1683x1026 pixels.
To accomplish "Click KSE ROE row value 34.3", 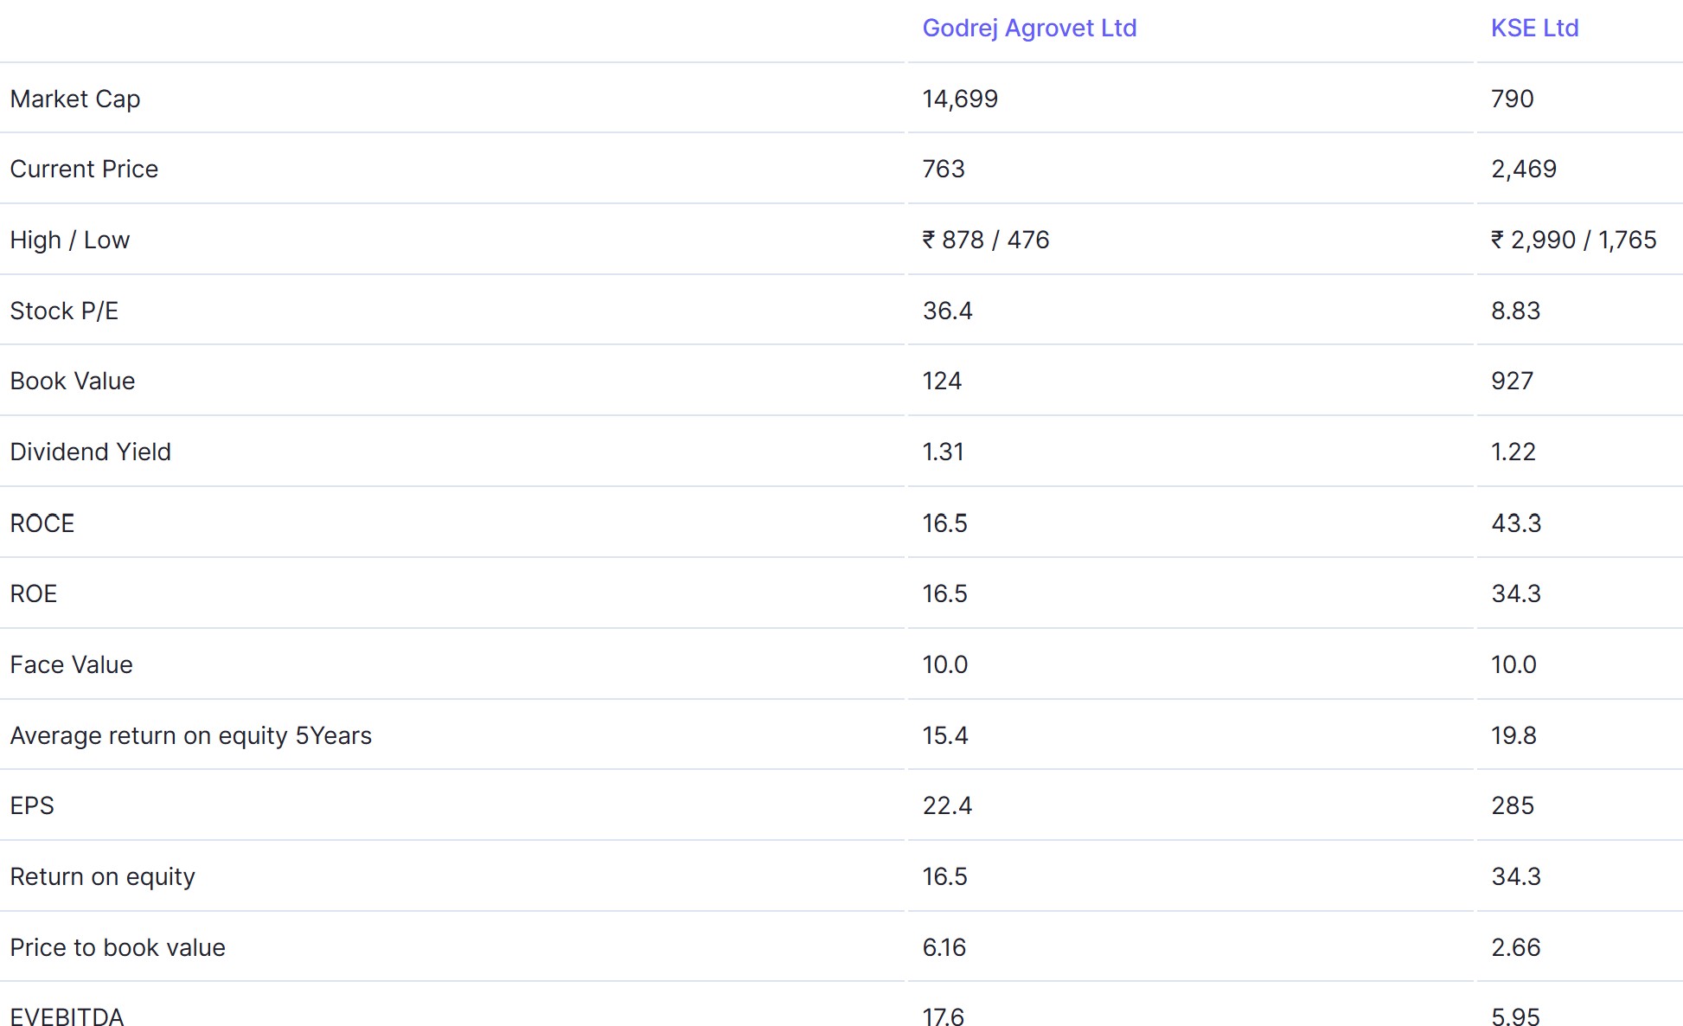I will pyautogui.click(x=1516, y=593).
